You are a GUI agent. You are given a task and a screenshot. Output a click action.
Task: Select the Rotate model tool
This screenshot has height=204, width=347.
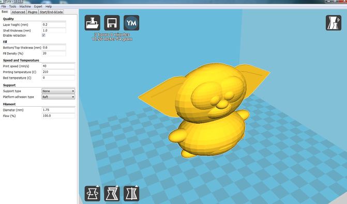(x=92, y=194)
